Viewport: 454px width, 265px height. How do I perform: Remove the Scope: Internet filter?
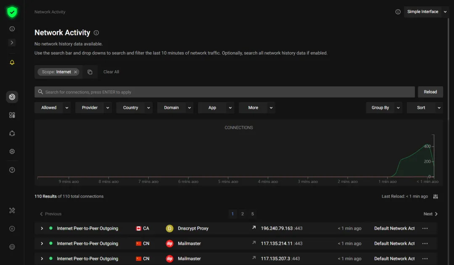(x=75, y=72)
